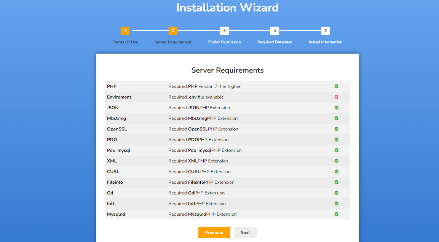Click the green check icon for CURL
The height and width of the screenshot is (242, 439).
click(x=336, y=172)
